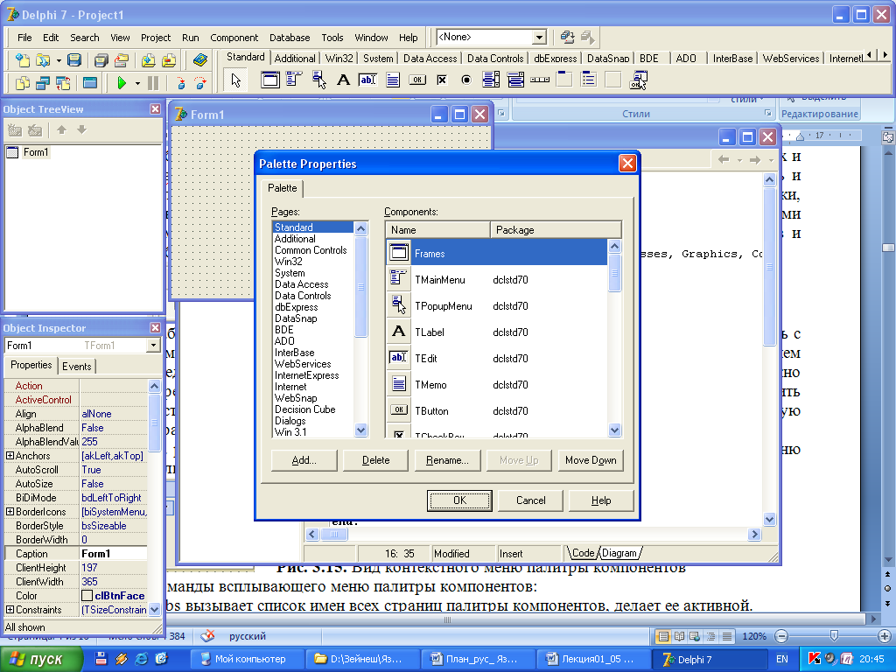Select the CheckBox component in palette

[442, 80]
